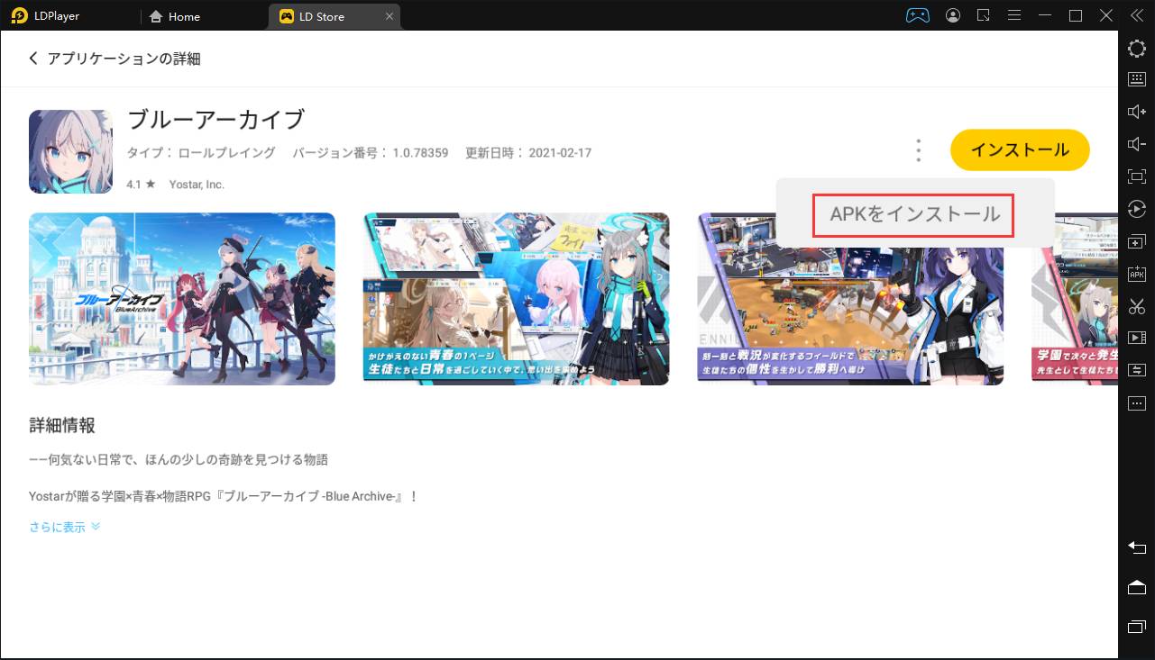Click the Android recent apps icon
The width and height of the screenshot is (1155, 660).
(x=1137, y=626)
